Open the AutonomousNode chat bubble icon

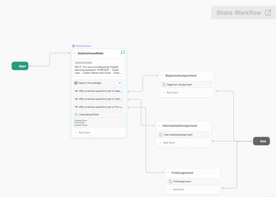[123, 53]
